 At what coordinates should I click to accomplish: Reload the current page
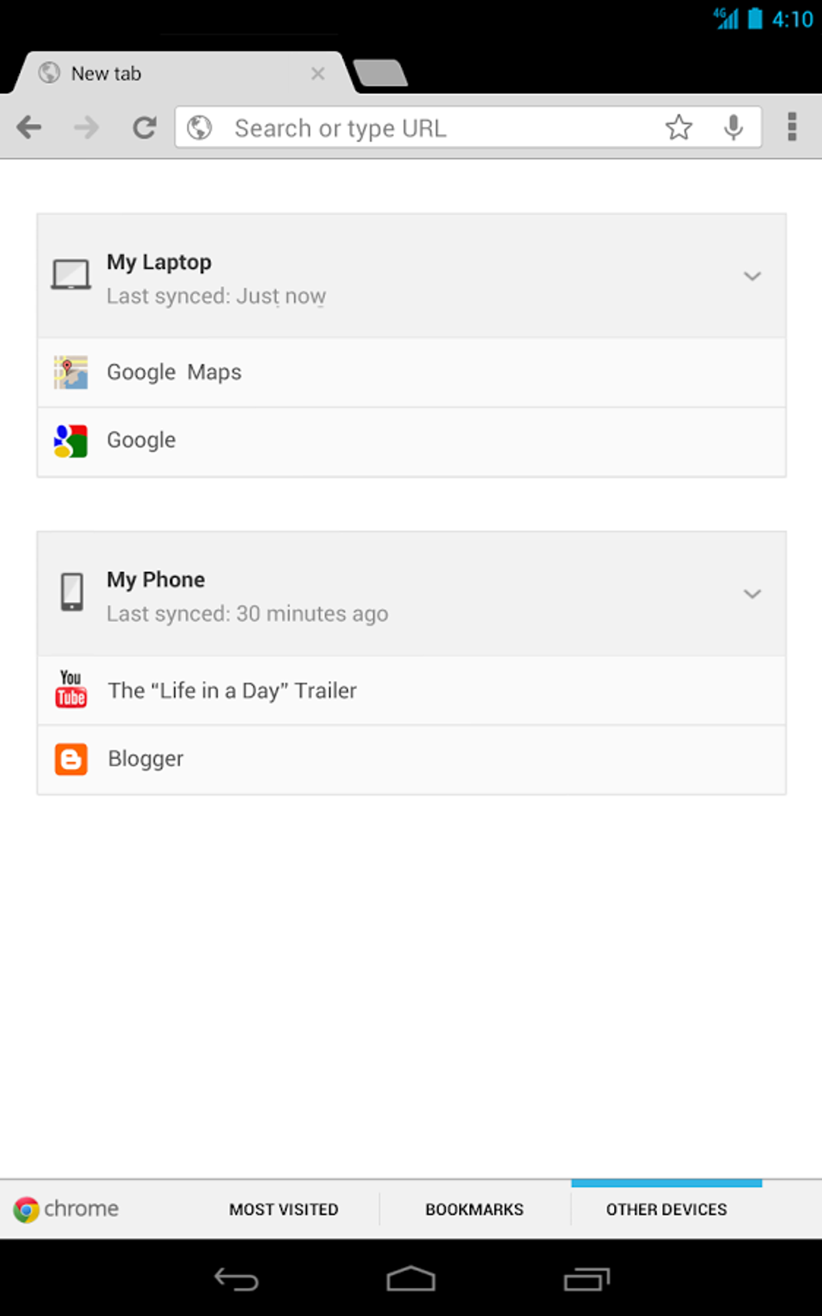(144, 127)
